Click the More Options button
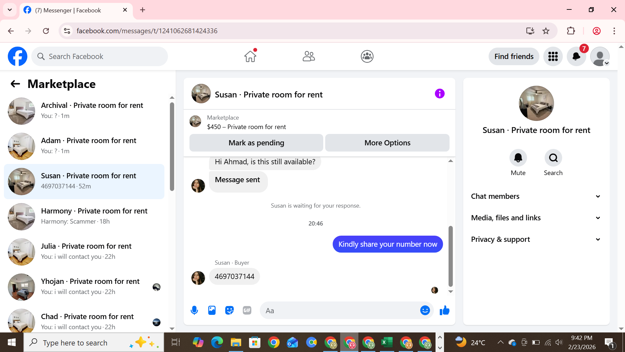Image resolution: width=625 pixels, height=352 pixels. [387, 143]
